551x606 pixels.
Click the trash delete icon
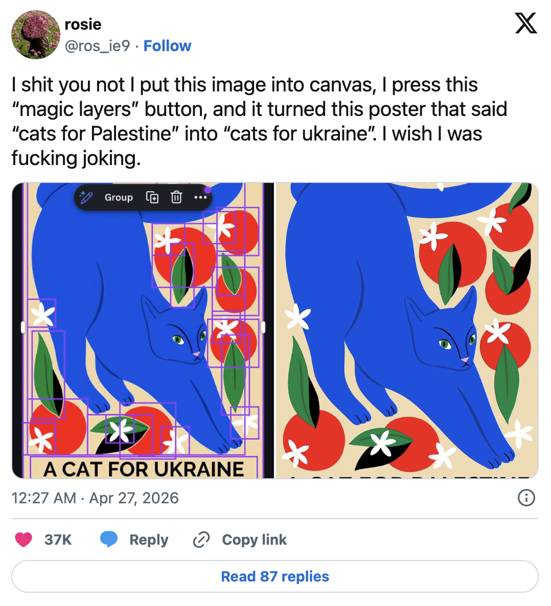176,197
